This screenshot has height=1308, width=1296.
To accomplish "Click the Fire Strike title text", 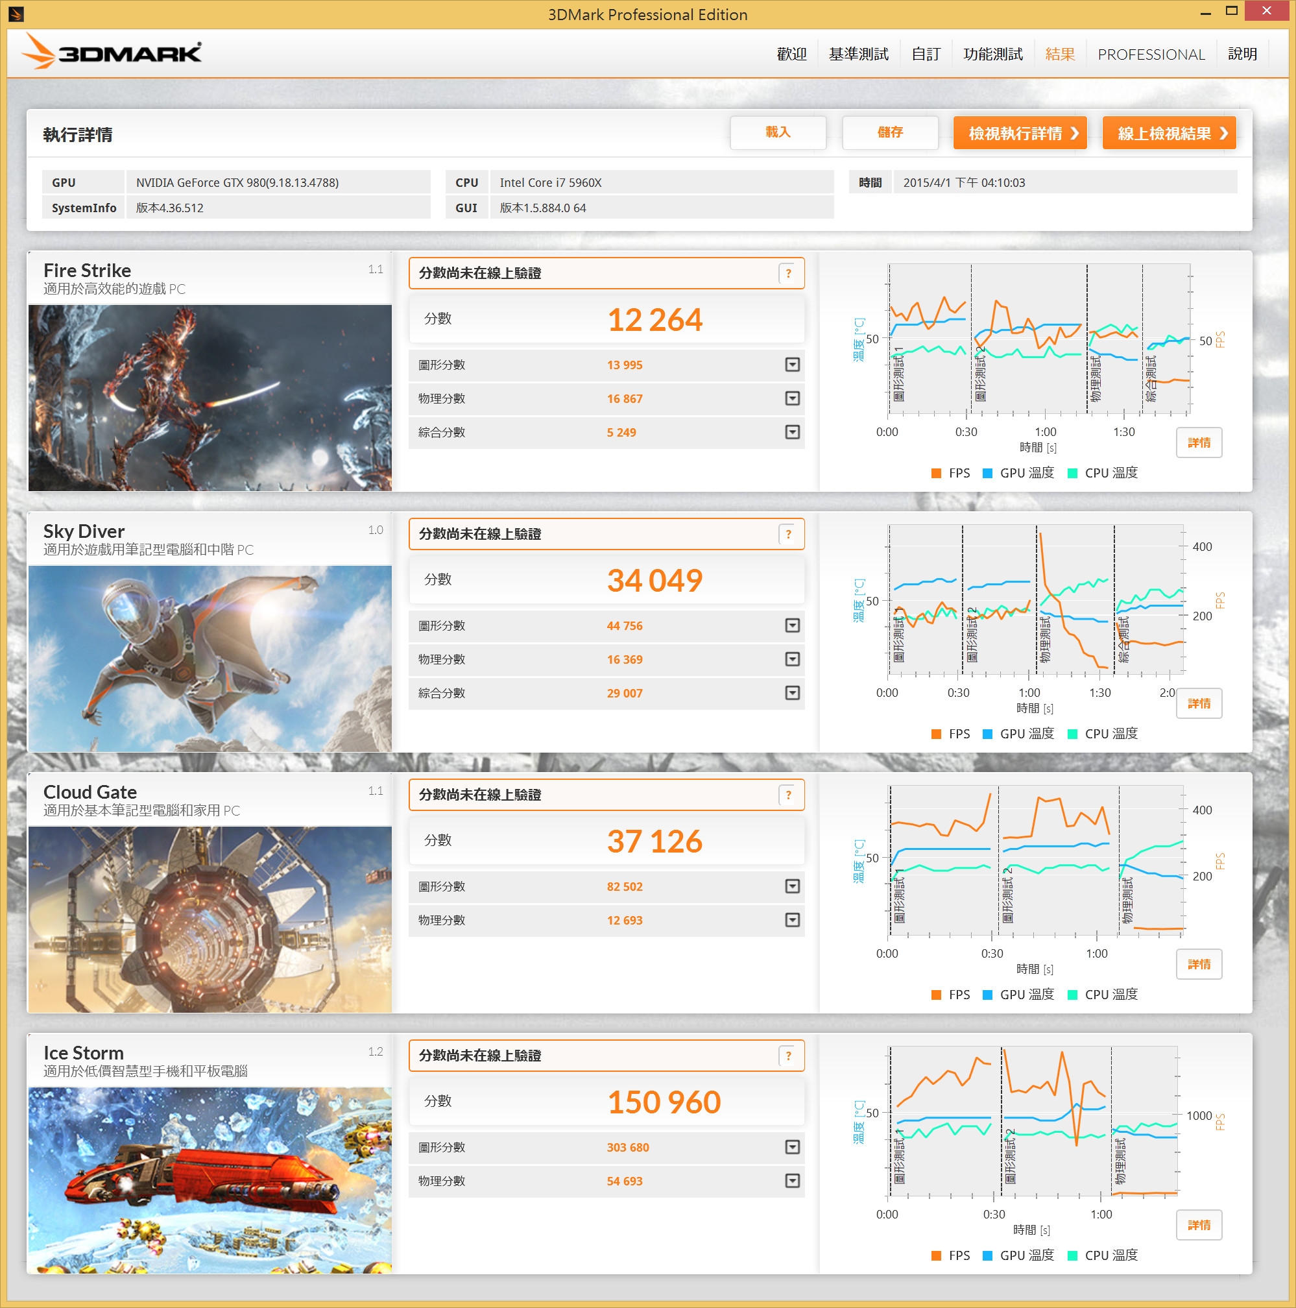I will coord(88,271).
